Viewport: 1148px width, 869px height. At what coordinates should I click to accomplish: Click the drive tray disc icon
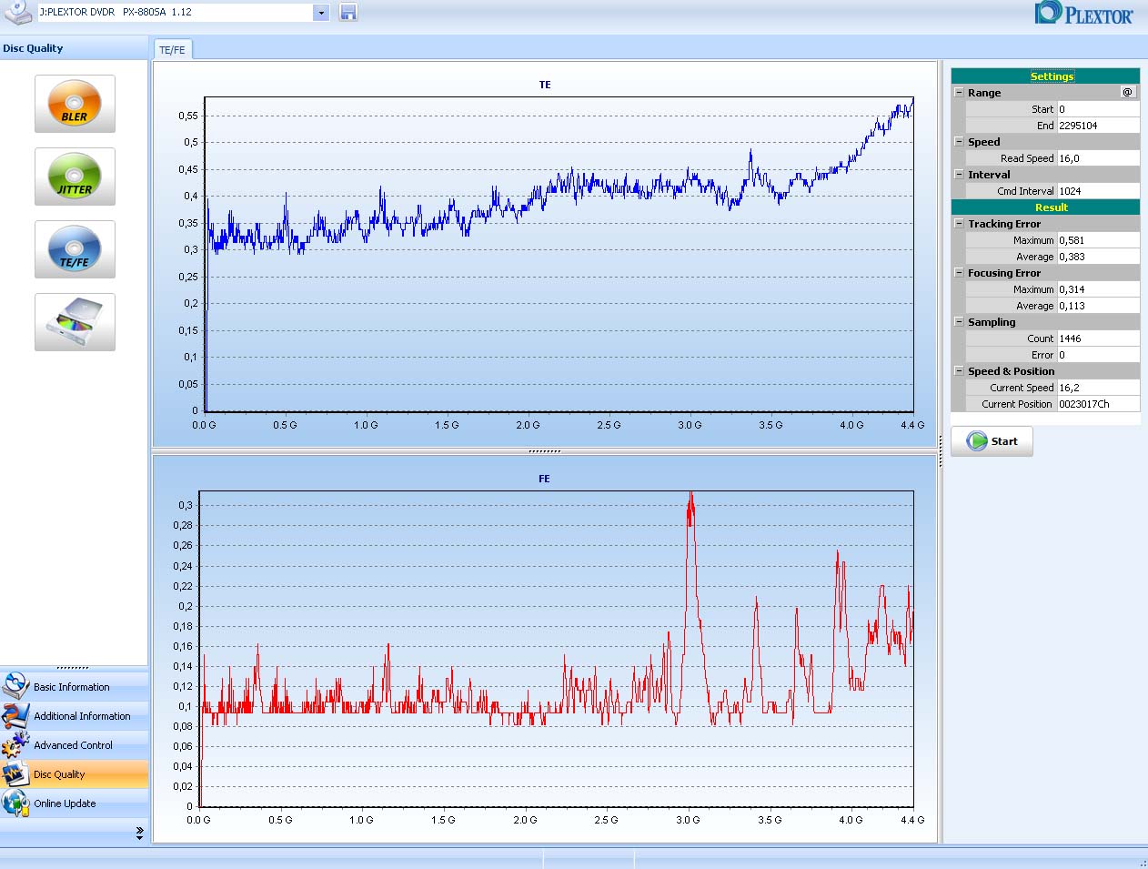click(75, 322)
